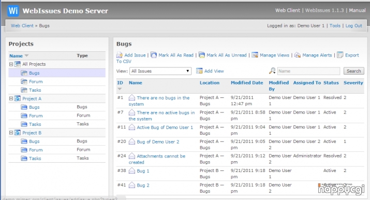The image size is (370, 200).
Task: Open the View dropdown showing All Issues
Action: tap(160, 71)
